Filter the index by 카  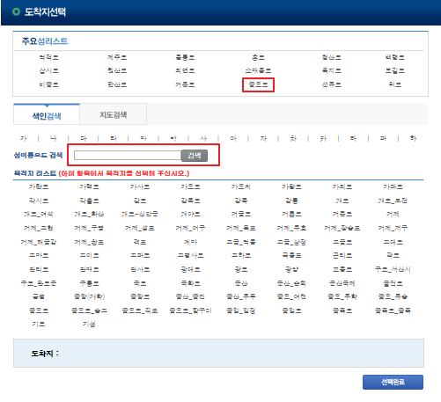coord(323,138)
